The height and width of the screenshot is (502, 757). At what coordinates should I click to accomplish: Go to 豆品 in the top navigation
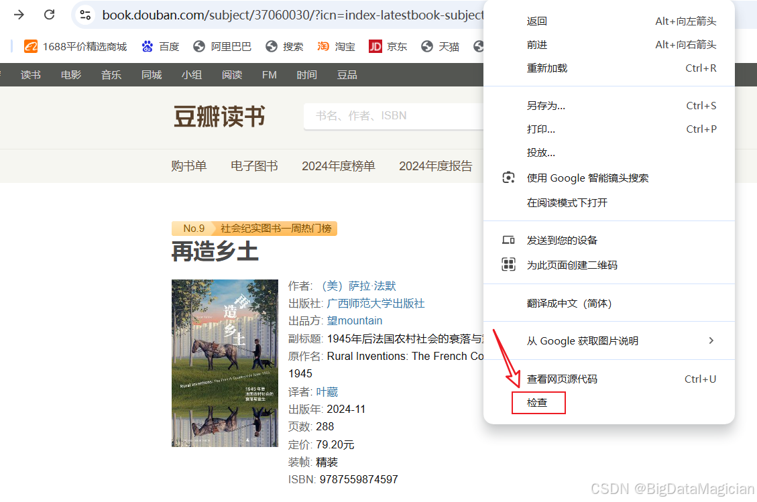[x=347, y=75]
